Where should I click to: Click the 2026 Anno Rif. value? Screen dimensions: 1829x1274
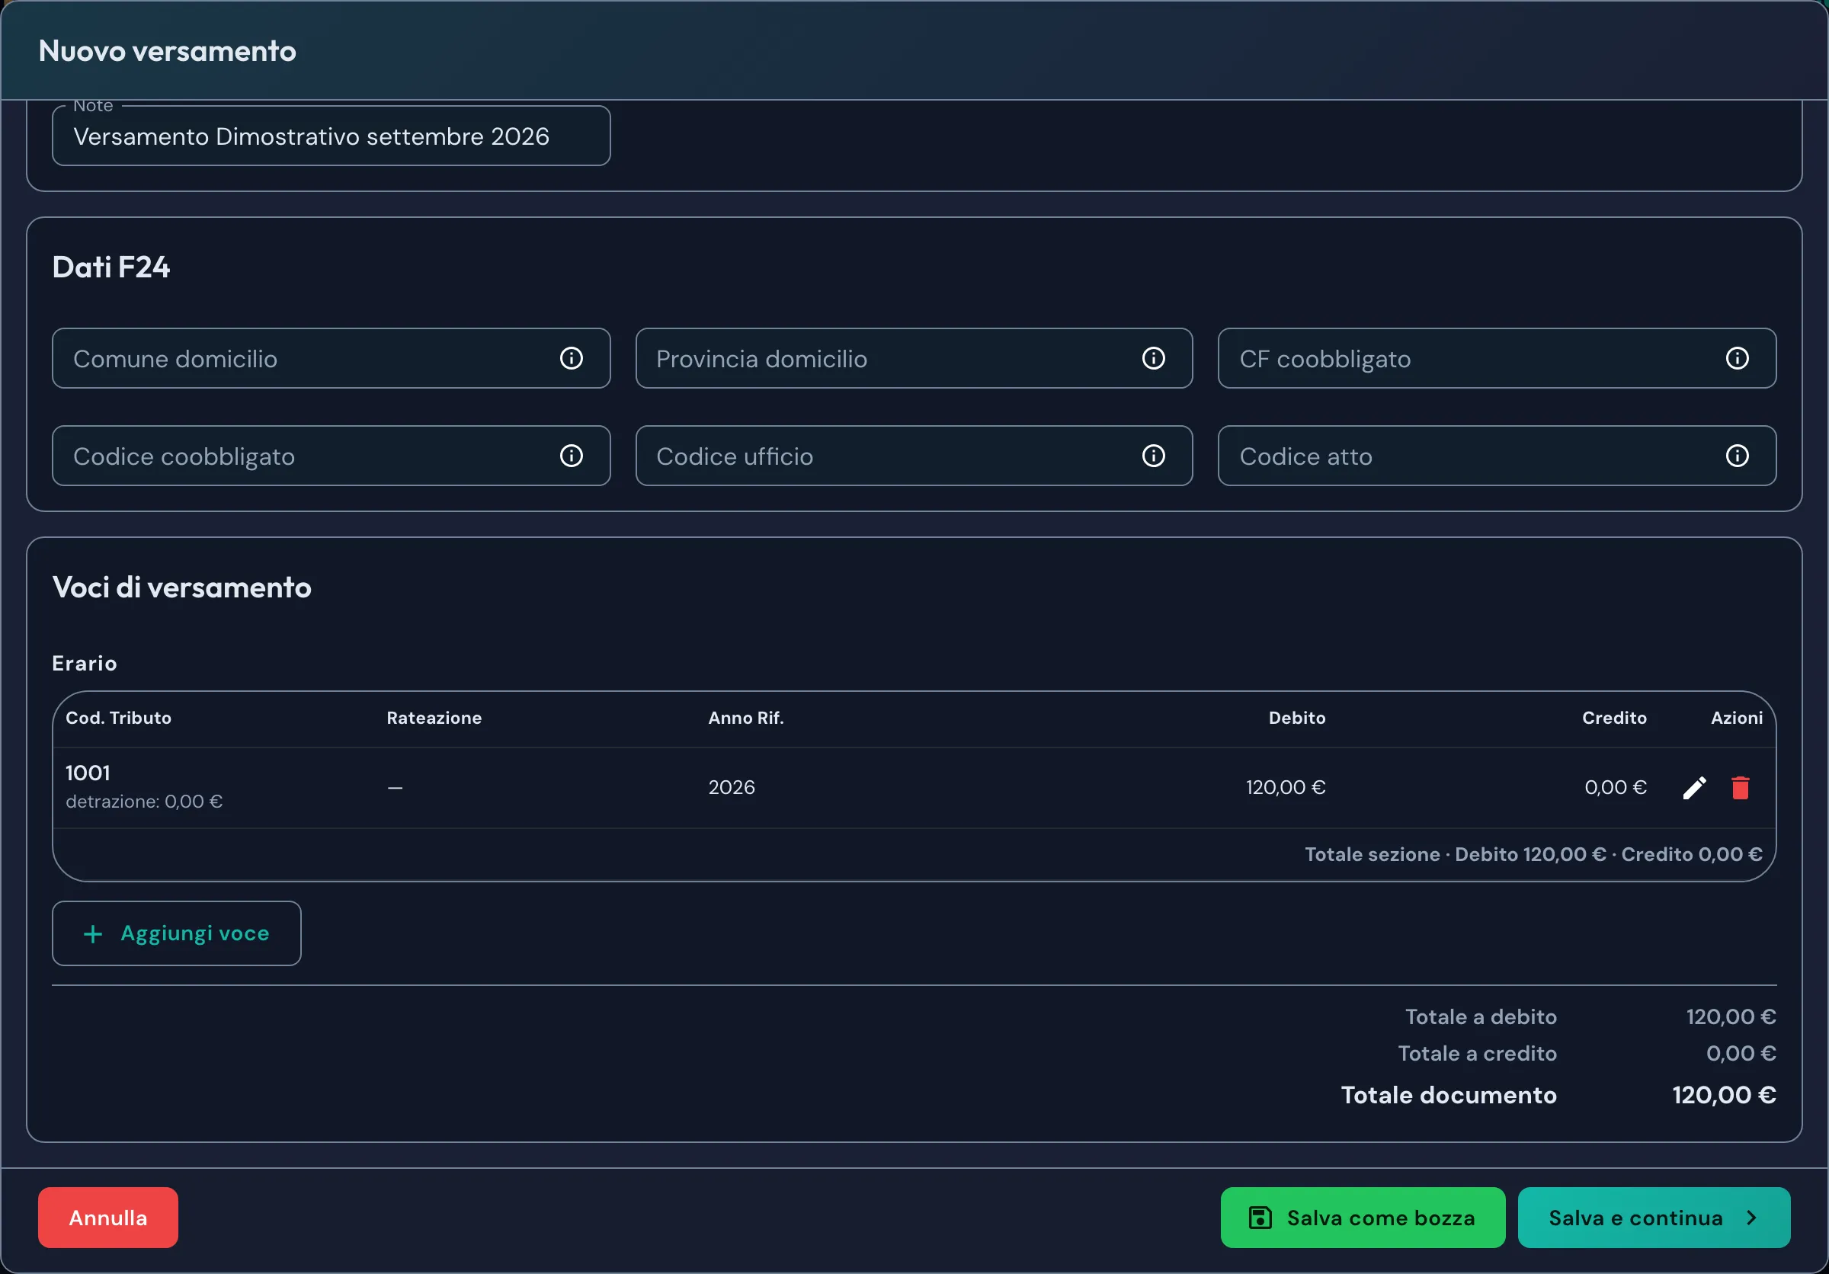pyautogui.click(x=732, y=788)
